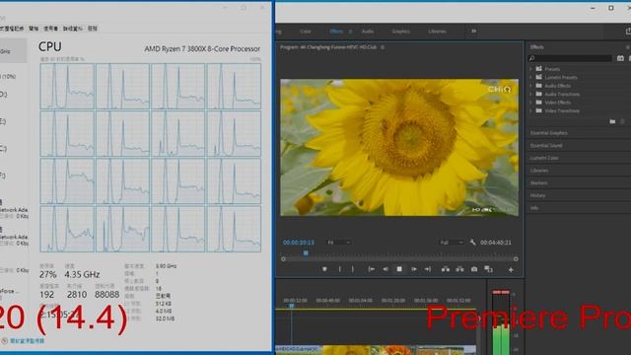This screenshot has height=355, width=631.
Task: Click the Task Manager bottom resource monitor link
Action: tap(27, 341)
